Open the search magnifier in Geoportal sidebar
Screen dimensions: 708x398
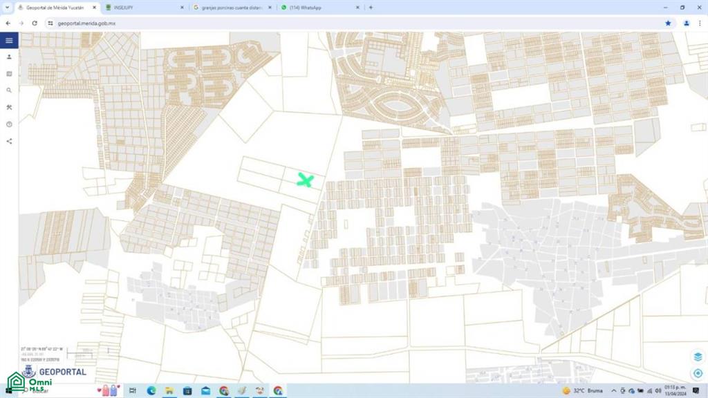click(9, 91)
